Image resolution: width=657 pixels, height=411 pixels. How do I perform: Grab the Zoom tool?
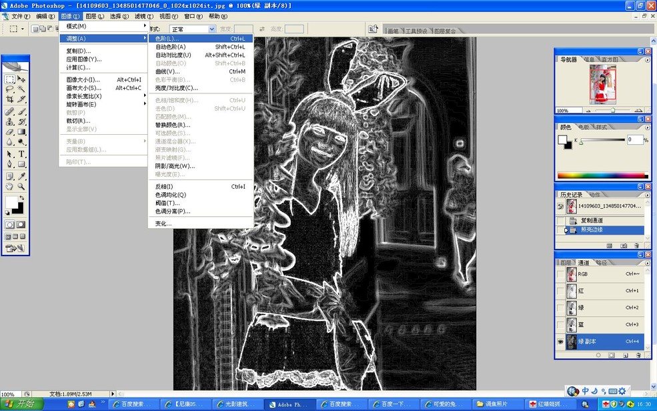[22, 187]
